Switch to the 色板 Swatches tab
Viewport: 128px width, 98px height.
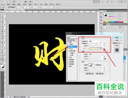click(108, 11)
